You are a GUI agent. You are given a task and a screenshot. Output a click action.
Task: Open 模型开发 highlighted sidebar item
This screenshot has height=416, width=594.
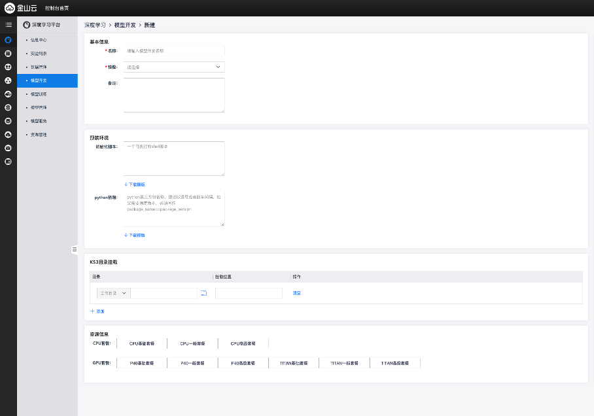coord(47,80)
